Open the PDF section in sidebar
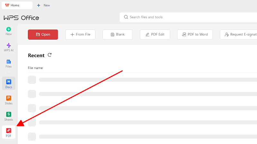 9,132
